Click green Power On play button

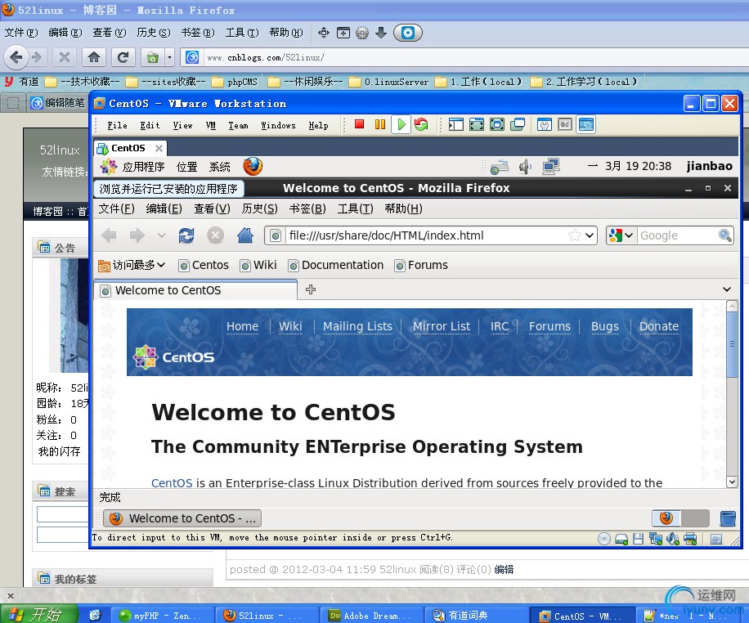point(401,125)
